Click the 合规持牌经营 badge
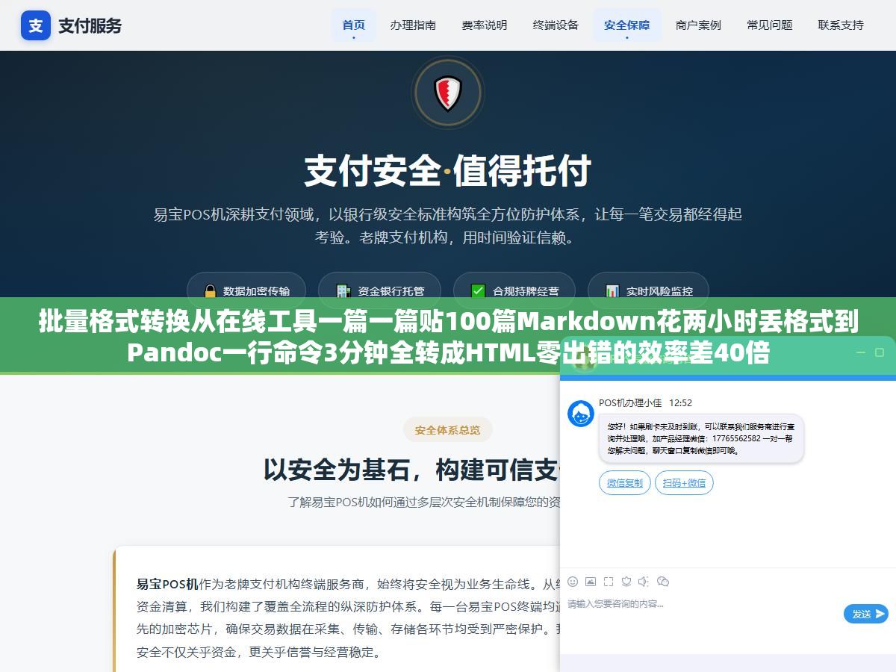The height and width of the screenshot is (672, 896). tap(514, 290)
